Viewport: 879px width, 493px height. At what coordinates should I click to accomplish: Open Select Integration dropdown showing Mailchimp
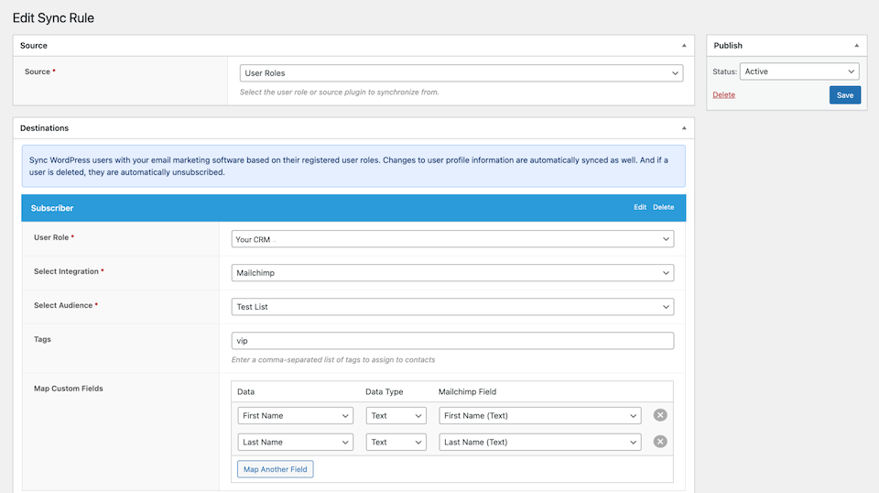coord(452,272)
